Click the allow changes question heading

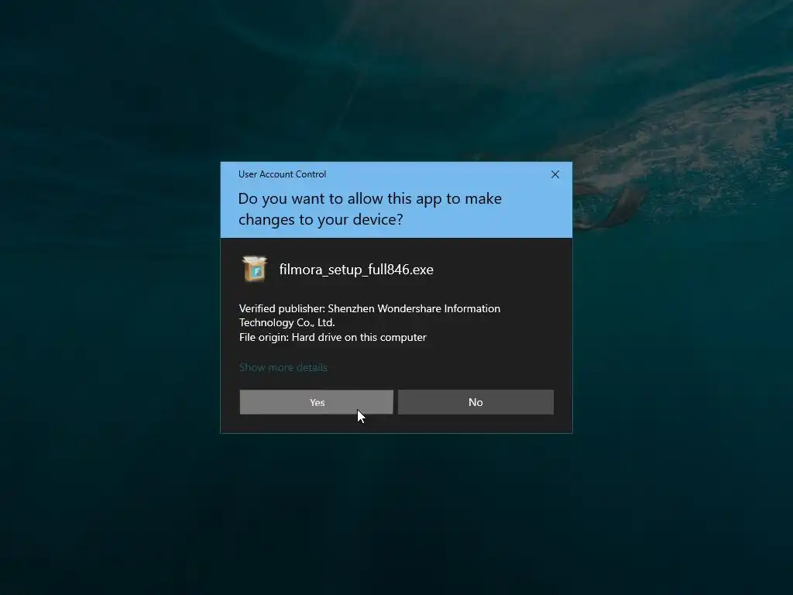point(369,208)
